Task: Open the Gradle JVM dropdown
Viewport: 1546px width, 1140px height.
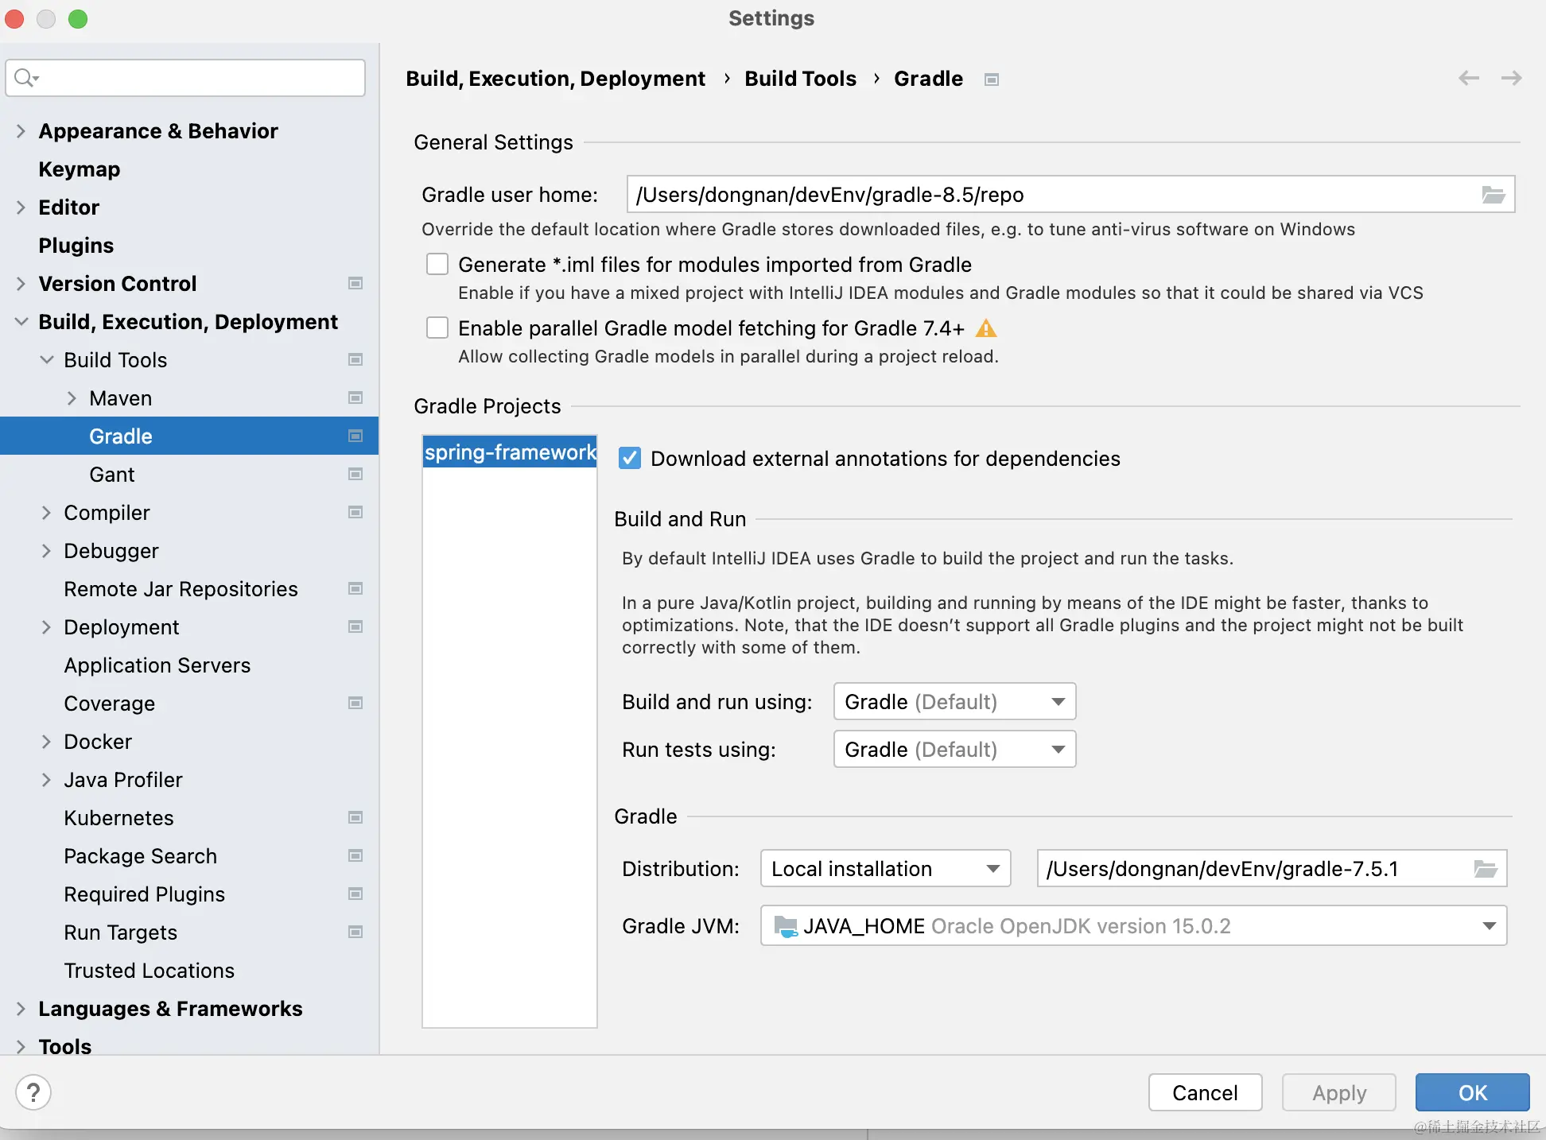Action: click(1132, 926)
